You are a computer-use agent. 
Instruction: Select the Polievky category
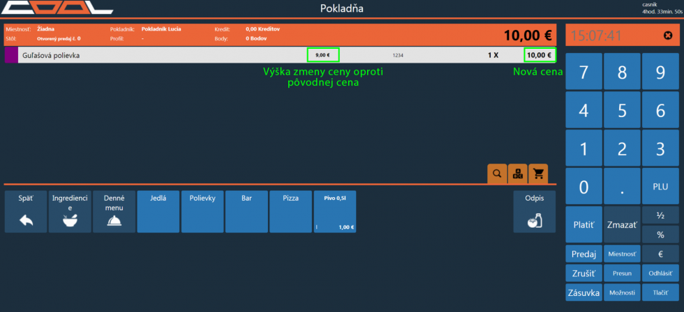click(202, 212)
